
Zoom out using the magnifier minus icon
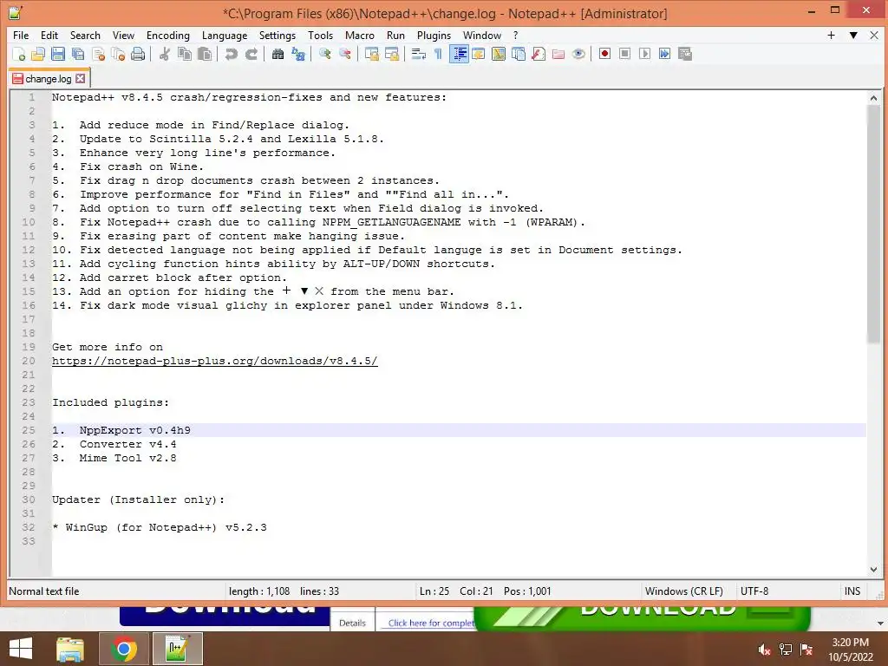[x=344, y=54]
